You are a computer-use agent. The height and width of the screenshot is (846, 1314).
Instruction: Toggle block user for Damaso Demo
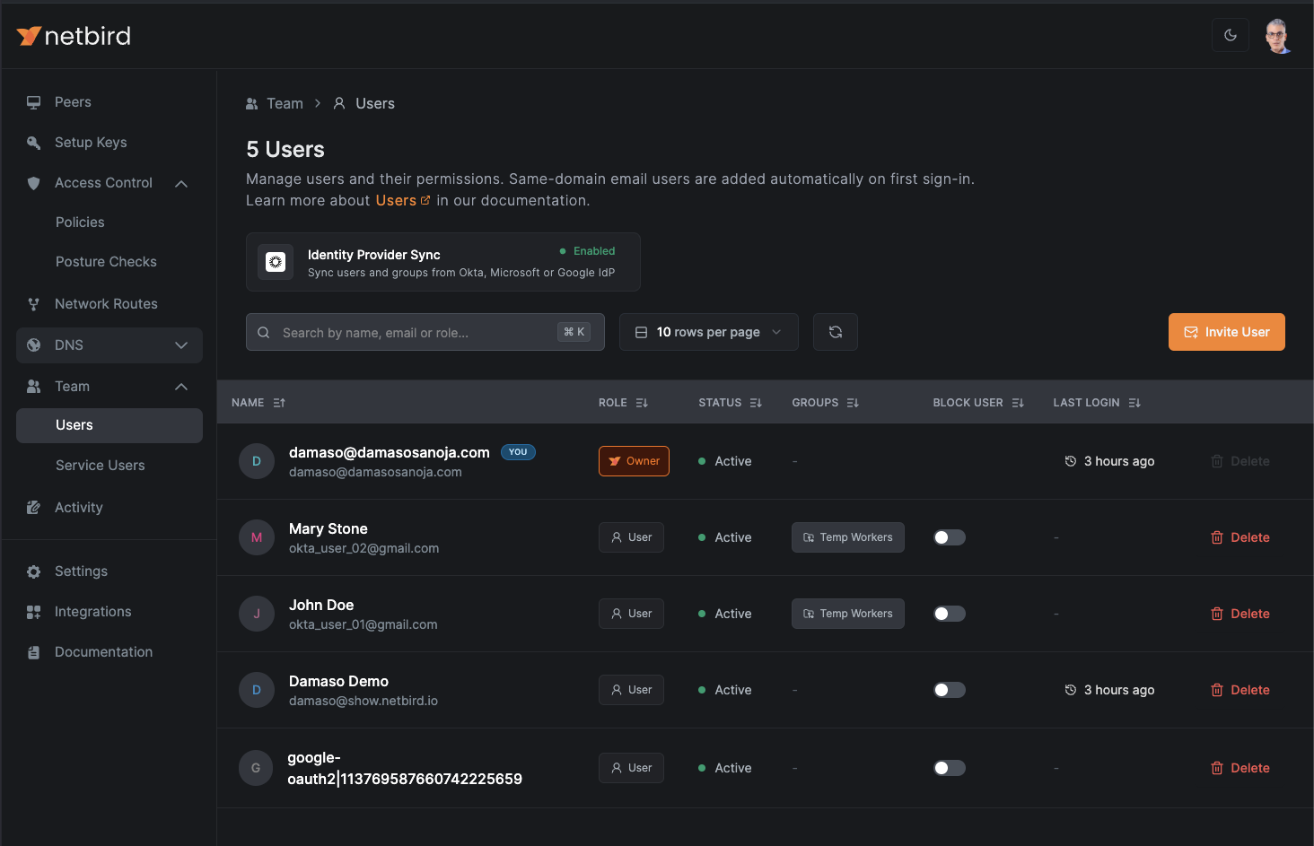tap(949, 689)
